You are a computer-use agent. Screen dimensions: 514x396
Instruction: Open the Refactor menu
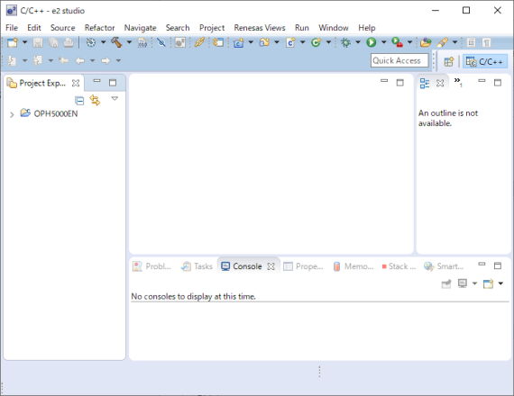[x=100, y=28]
